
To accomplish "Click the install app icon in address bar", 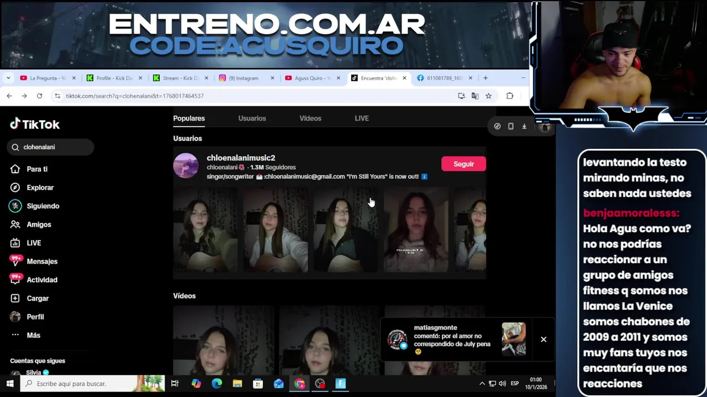I will [x=461, y=96].
